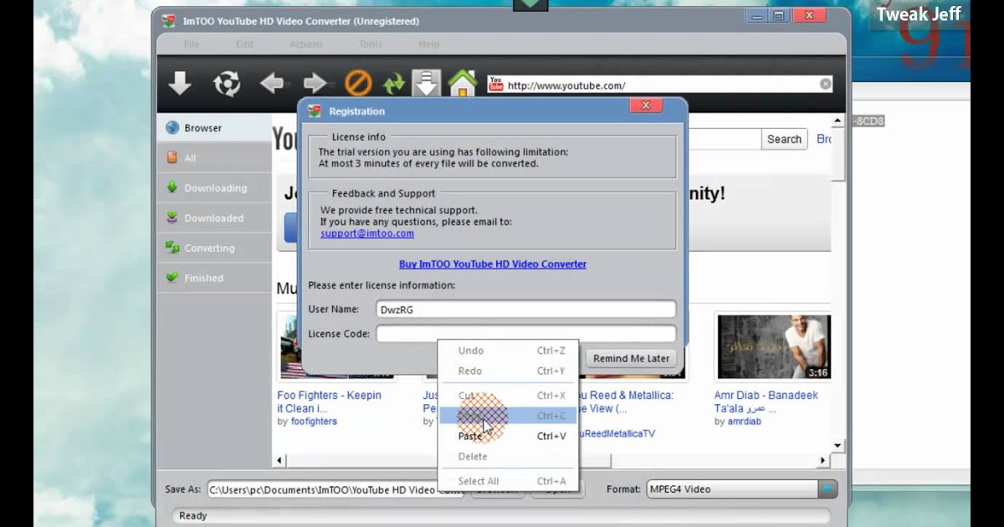Open Buy ImTOO YouTube HD Video Converter link
This screenshot has height=527, width=1004.
coord(493,263)
